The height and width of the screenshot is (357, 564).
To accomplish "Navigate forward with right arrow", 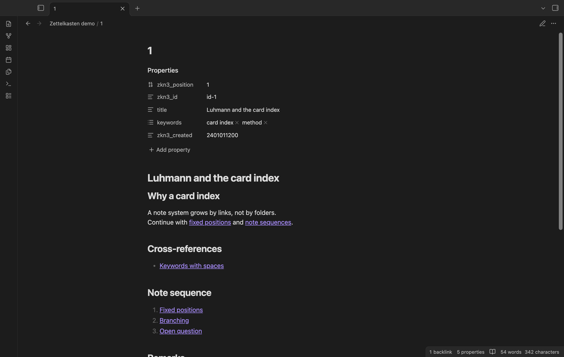I will 39,23.
